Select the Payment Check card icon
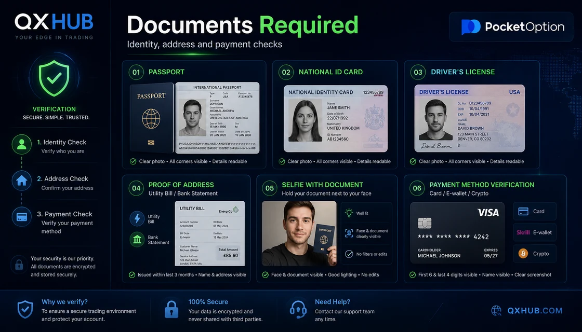Image resolution: width=582 pixels, height=332 pixels. pyautogui.click(x=21, y=217)
